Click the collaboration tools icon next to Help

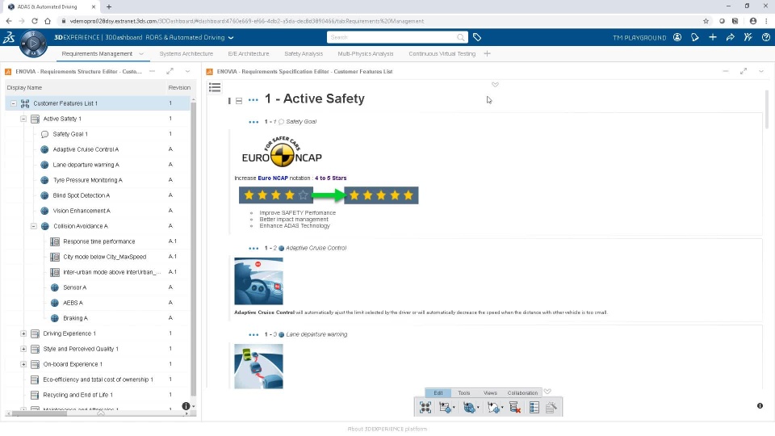coord(748,37)
